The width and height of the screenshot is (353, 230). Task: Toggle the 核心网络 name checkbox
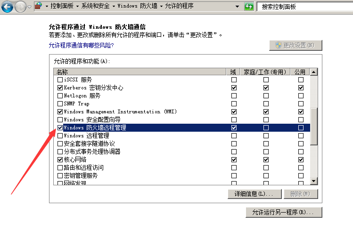coord(60,160)
